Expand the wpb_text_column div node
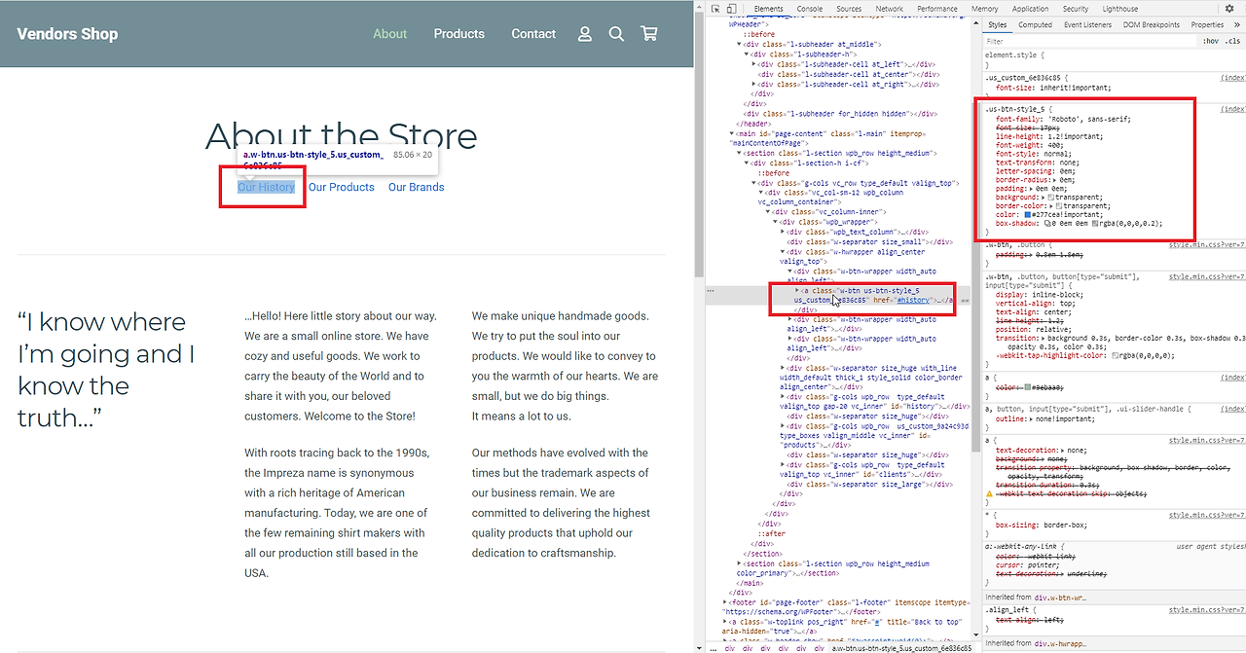Screen dimensions: 1246x653 pyautogui.click(x=783, y=232)
